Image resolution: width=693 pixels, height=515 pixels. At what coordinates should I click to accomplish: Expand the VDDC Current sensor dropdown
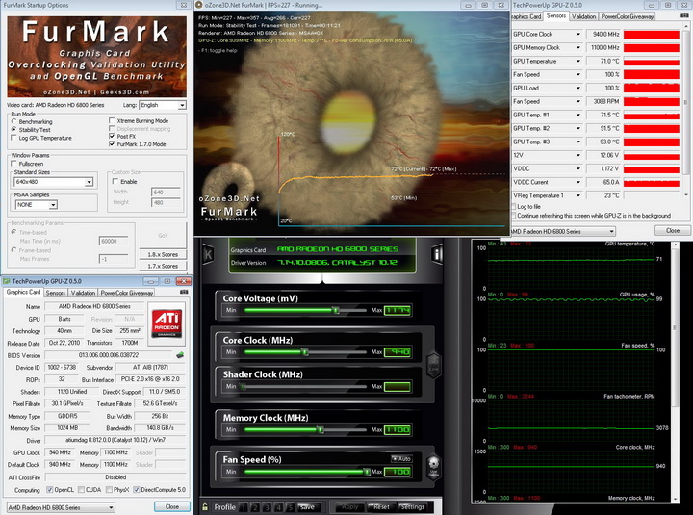[x=577, y=182]
